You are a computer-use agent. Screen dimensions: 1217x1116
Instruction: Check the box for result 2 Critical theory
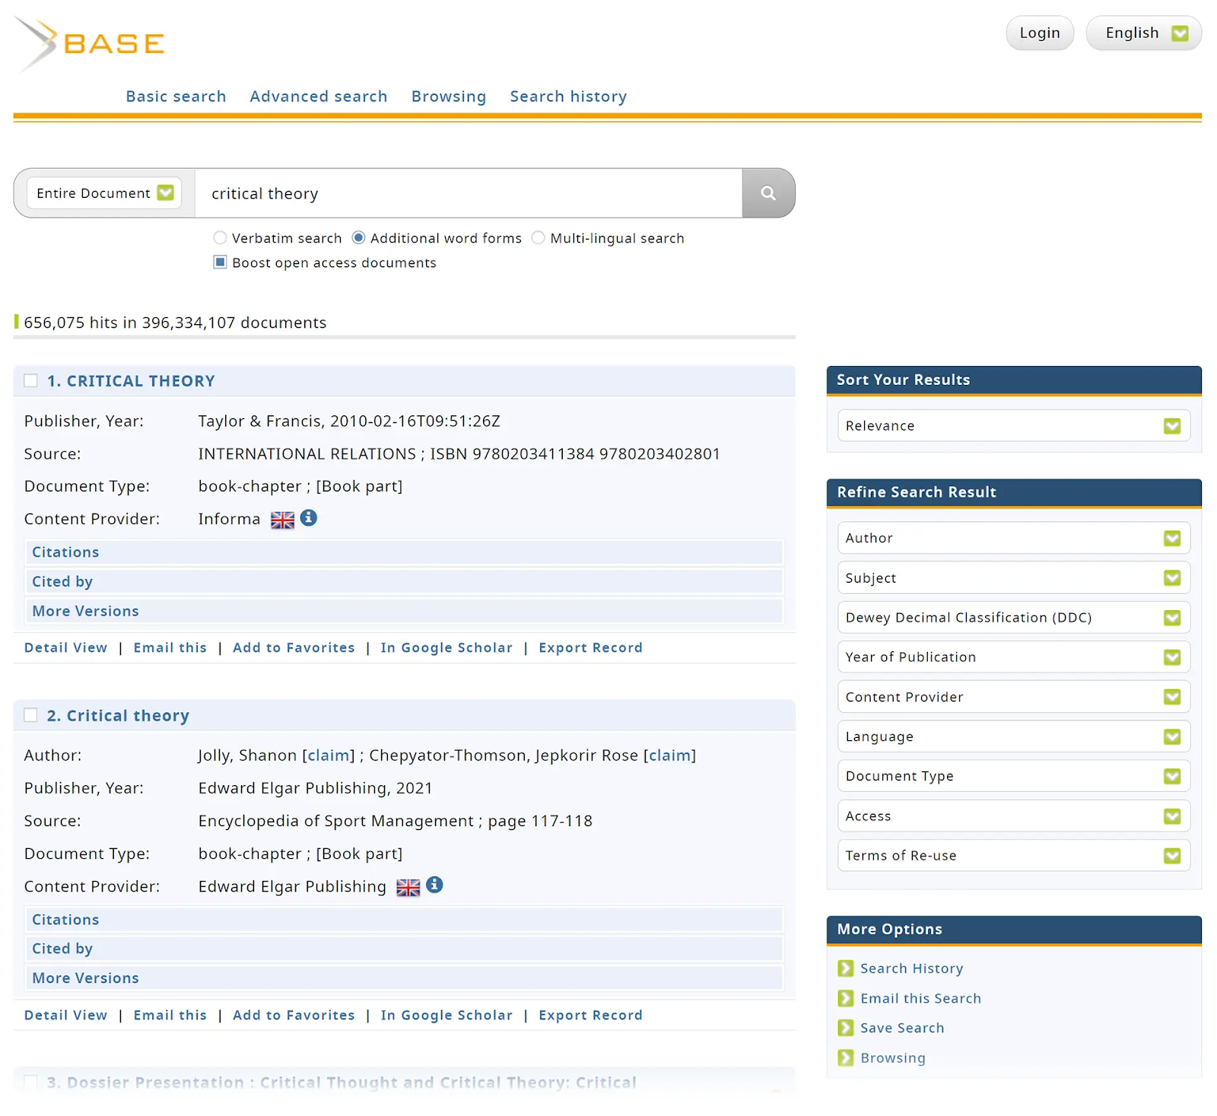[30, 715]
